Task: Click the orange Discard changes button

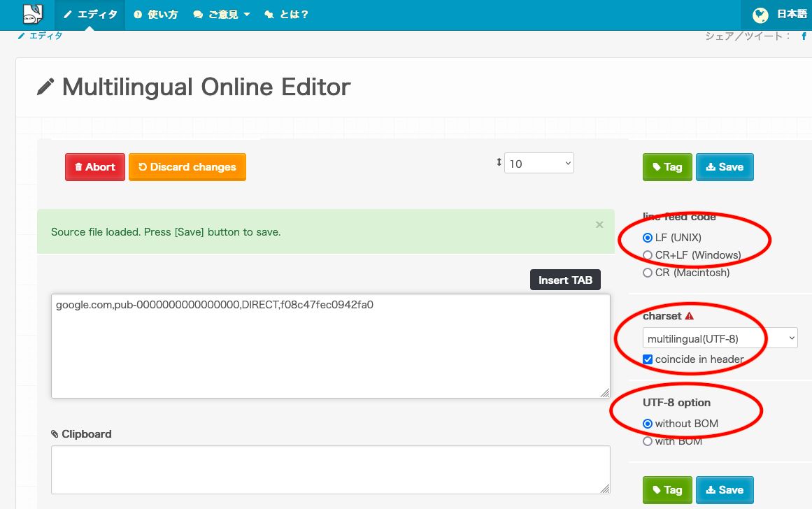Action: (x=187, y=167)
